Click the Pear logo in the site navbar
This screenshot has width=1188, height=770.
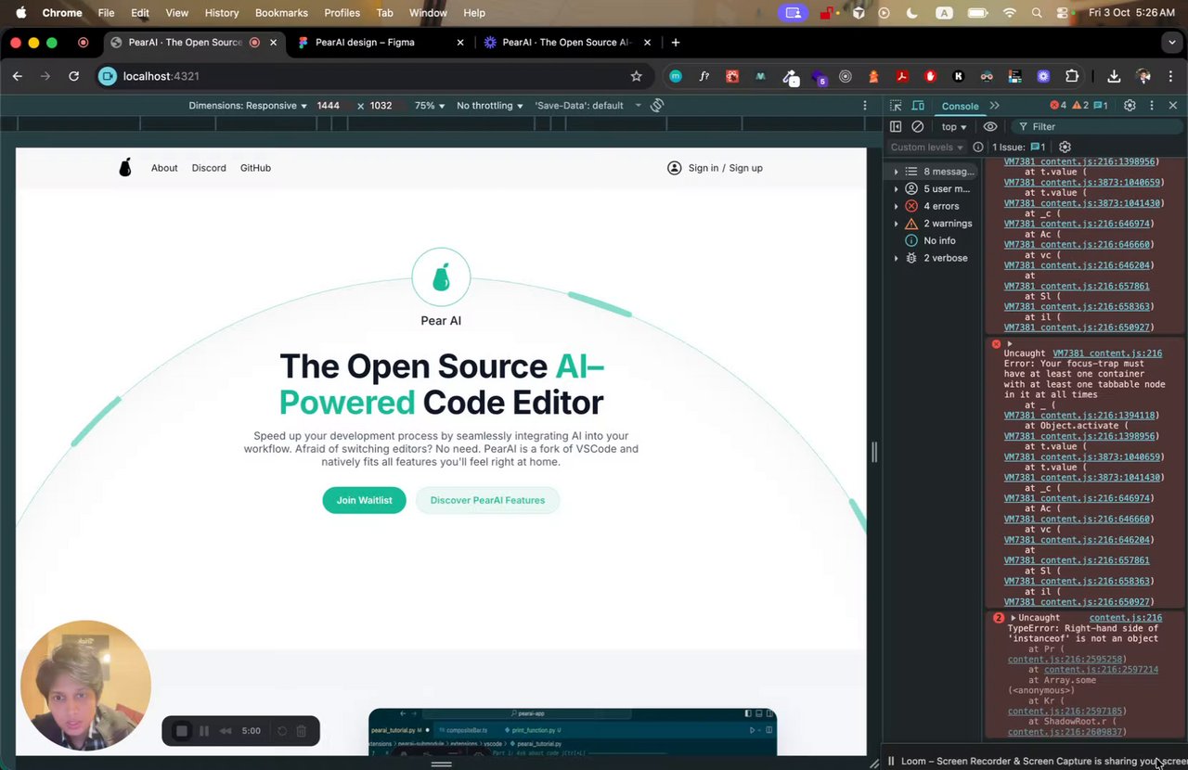tap(125, 167)
